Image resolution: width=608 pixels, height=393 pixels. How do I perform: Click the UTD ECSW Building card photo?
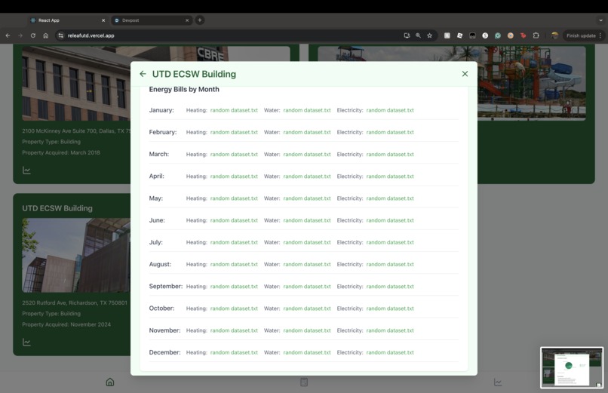(76, 256)
